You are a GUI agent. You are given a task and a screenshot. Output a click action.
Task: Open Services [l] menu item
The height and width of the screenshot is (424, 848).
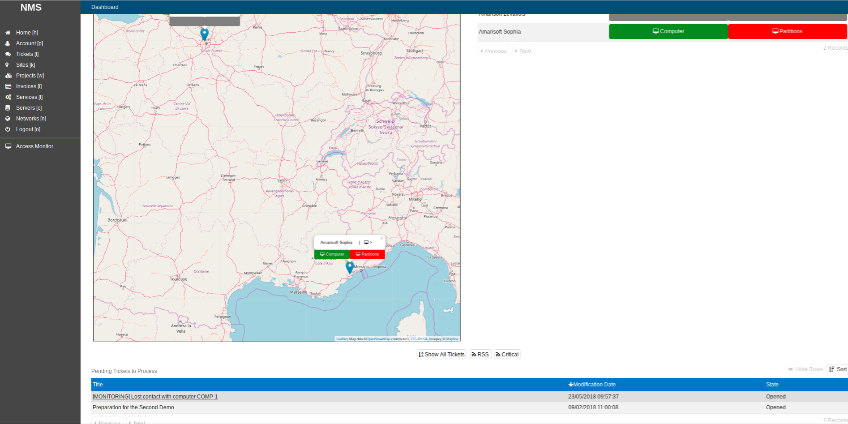[30, 97]
